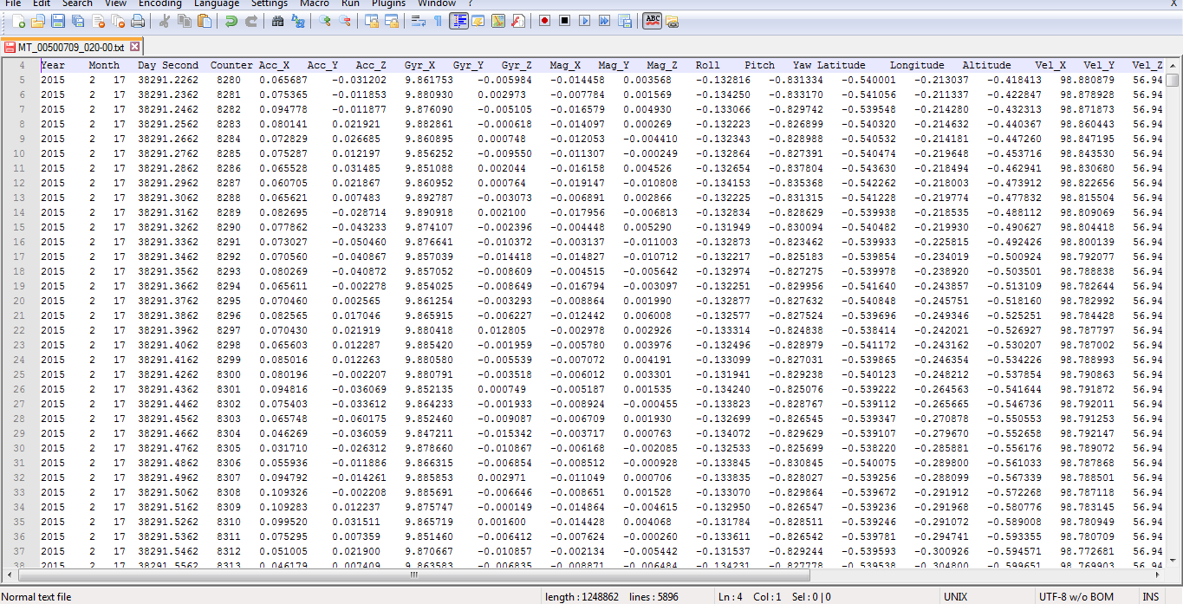The image size is (1183, 604).
Task: Open the Language menu
Action: (216, 3)
